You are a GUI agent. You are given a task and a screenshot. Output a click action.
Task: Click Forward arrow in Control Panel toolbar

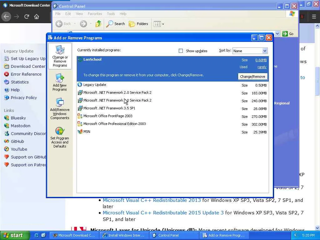point(83,24)
